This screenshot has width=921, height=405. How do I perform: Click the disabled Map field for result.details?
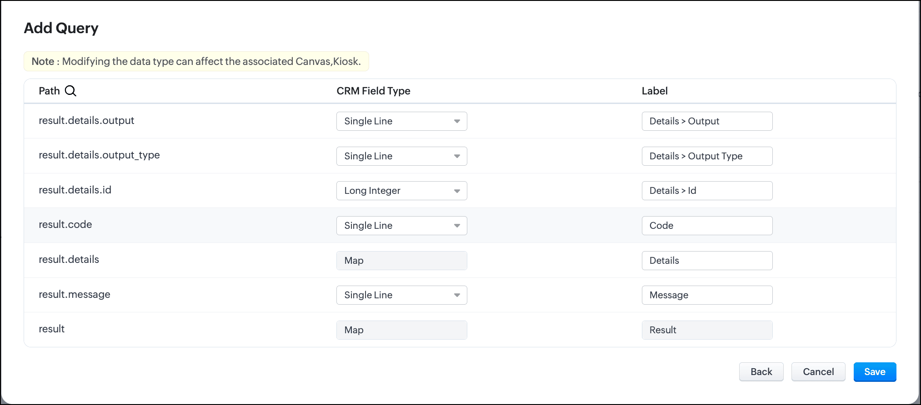tap(401, 261)
